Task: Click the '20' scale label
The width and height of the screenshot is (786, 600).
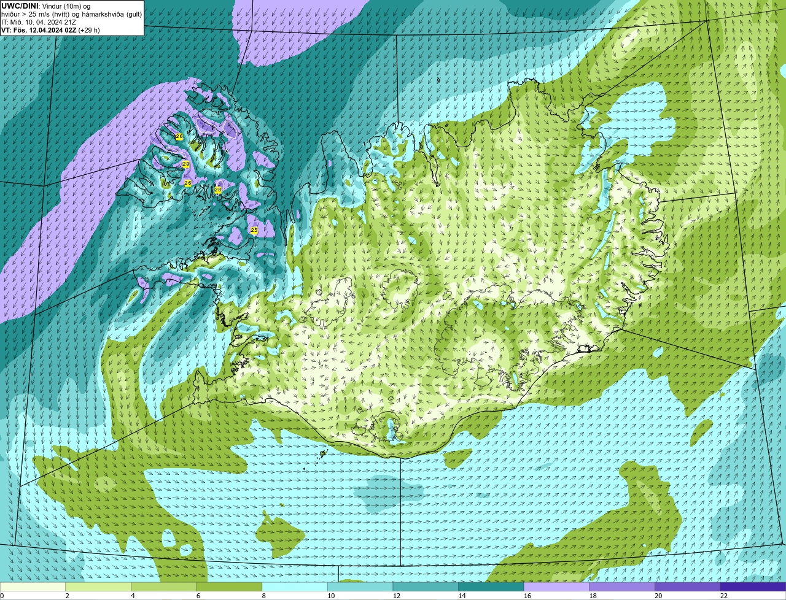Action: tap(658, 596)
